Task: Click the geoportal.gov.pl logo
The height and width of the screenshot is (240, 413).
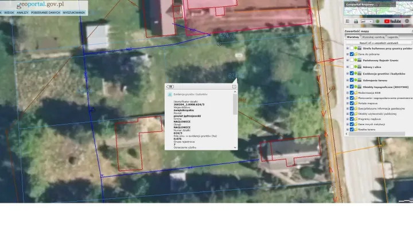Action: [x=40, y=5]
